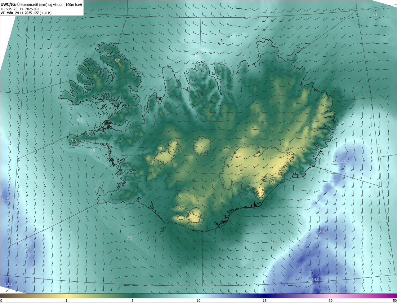Click the 50 tick on the color scale

tap(395, 301)
